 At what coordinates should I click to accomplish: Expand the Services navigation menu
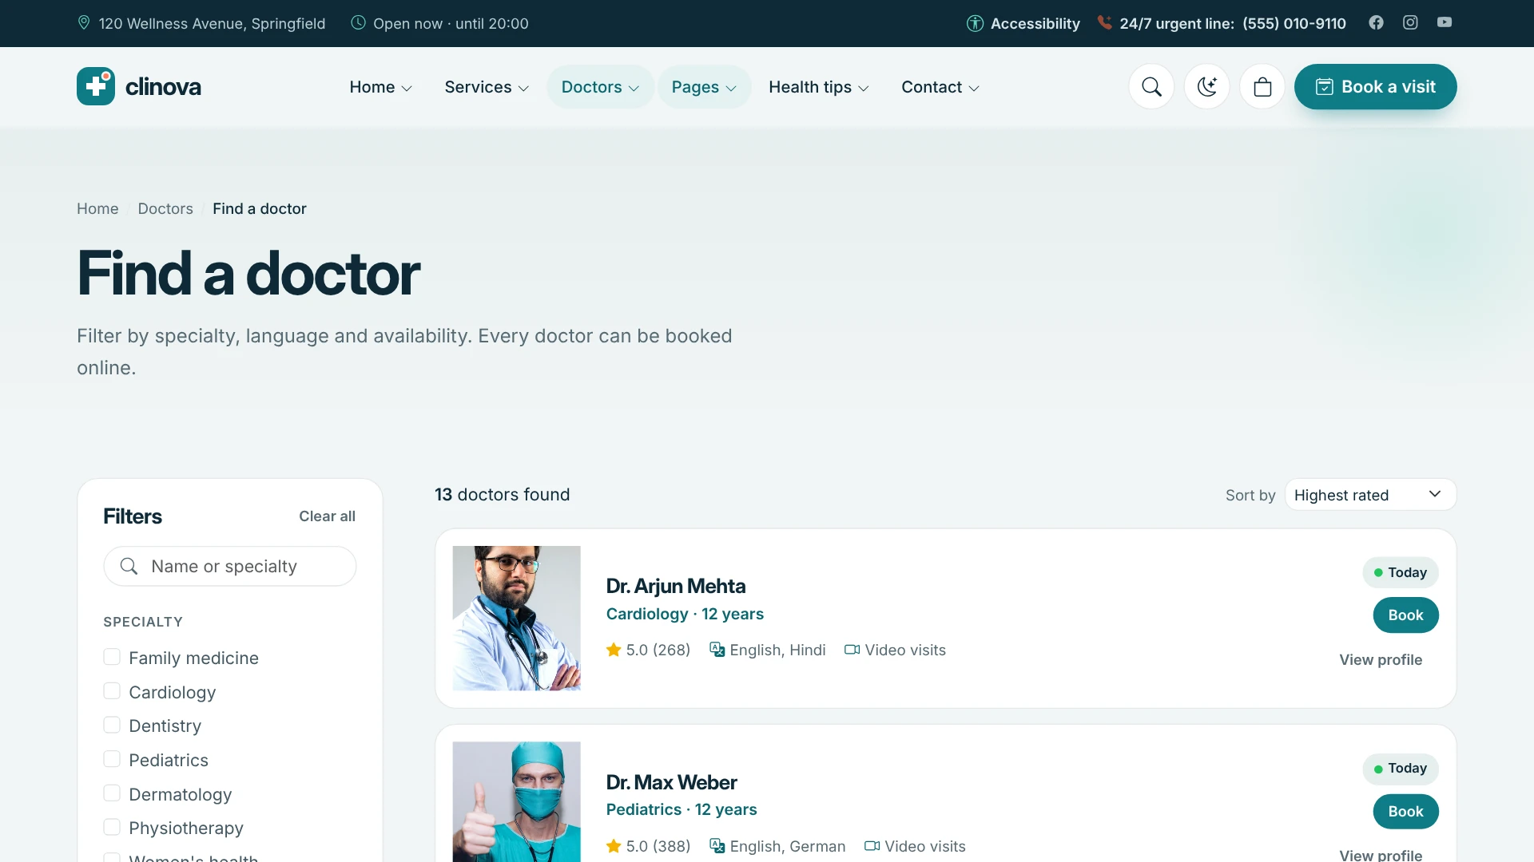tap(487, 87)
